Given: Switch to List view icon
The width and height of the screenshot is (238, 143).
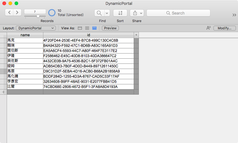Looking at the screenshot, I should pos(87,28).
